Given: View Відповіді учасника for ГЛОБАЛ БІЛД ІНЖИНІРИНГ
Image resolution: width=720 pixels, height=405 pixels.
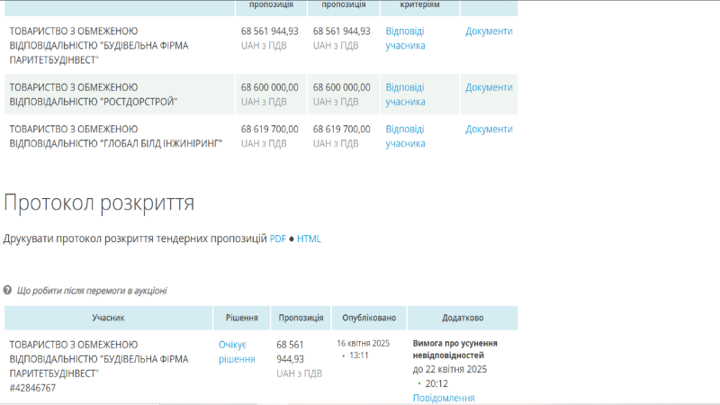Looking at the screenshot, I should click(x=405, y=136).
